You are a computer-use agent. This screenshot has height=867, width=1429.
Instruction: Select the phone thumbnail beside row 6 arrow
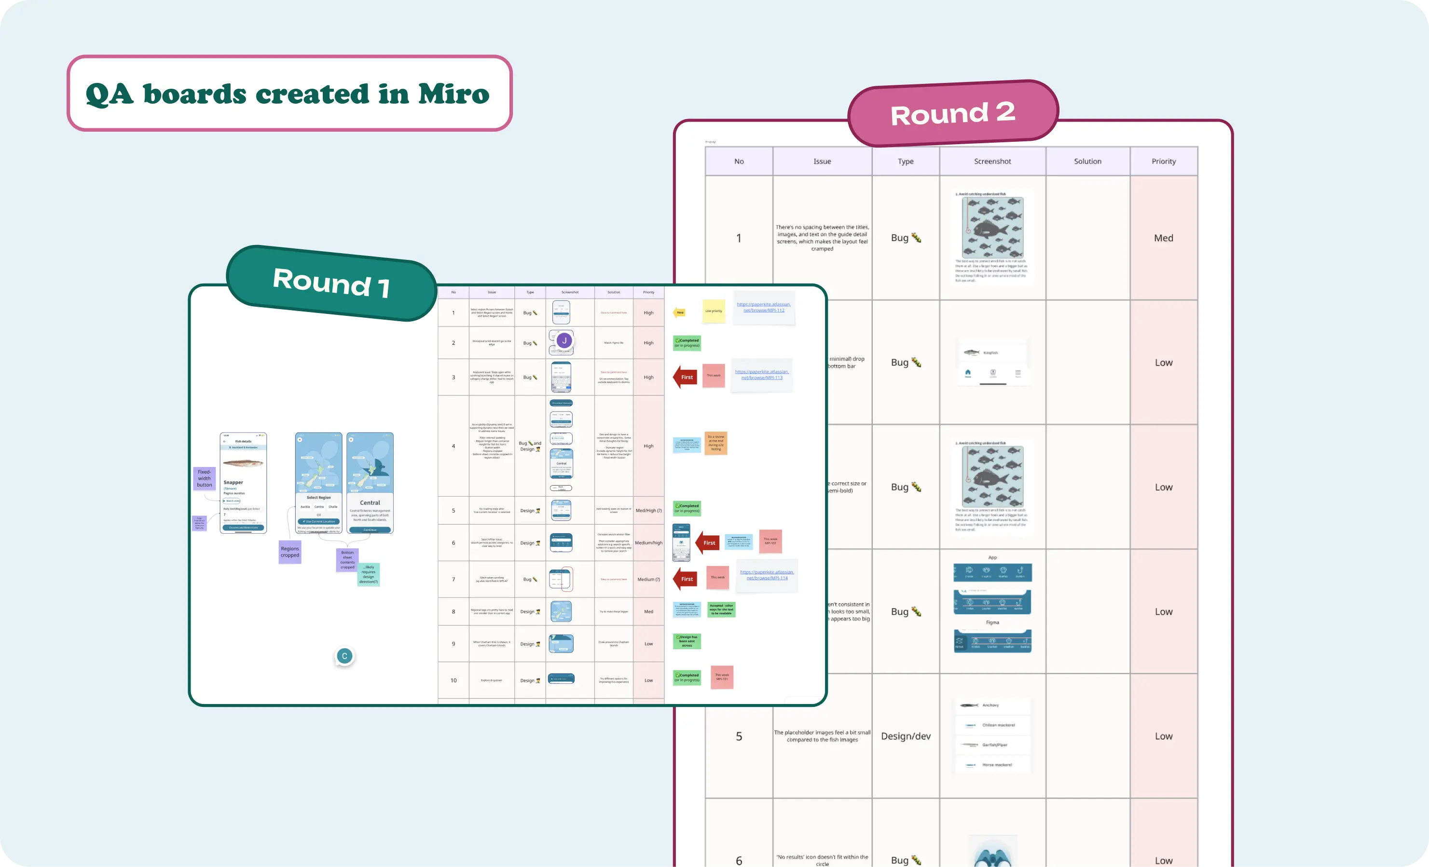tap(681, 542)
